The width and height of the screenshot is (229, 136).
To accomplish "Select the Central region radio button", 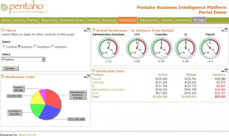I will click(x=4, y=46).
